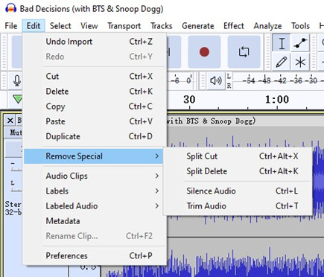Image resolution: width=324 pixels, height=277 pixels.
Task: Close the track with X button
Action: click(10, 121)
